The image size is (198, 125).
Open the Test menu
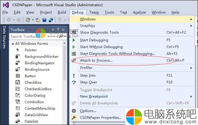pyautogui.click(x=123, y=12)
